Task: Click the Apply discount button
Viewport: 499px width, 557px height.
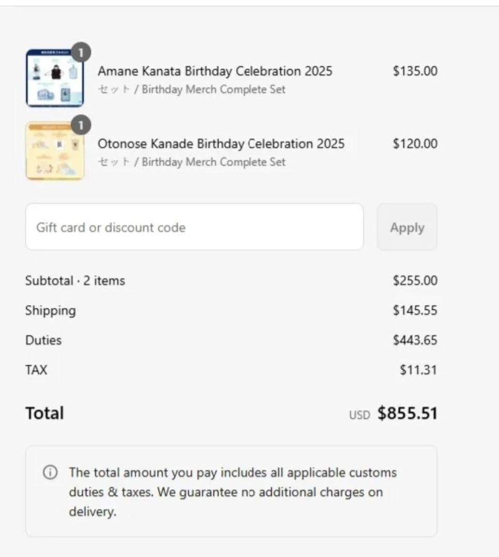Action: pos(407,228)
